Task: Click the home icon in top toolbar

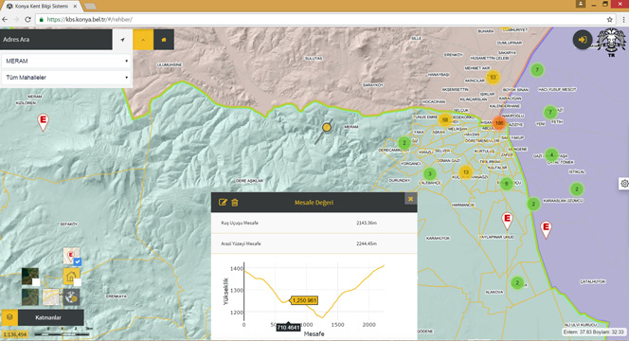Action: tap(164, 40)
